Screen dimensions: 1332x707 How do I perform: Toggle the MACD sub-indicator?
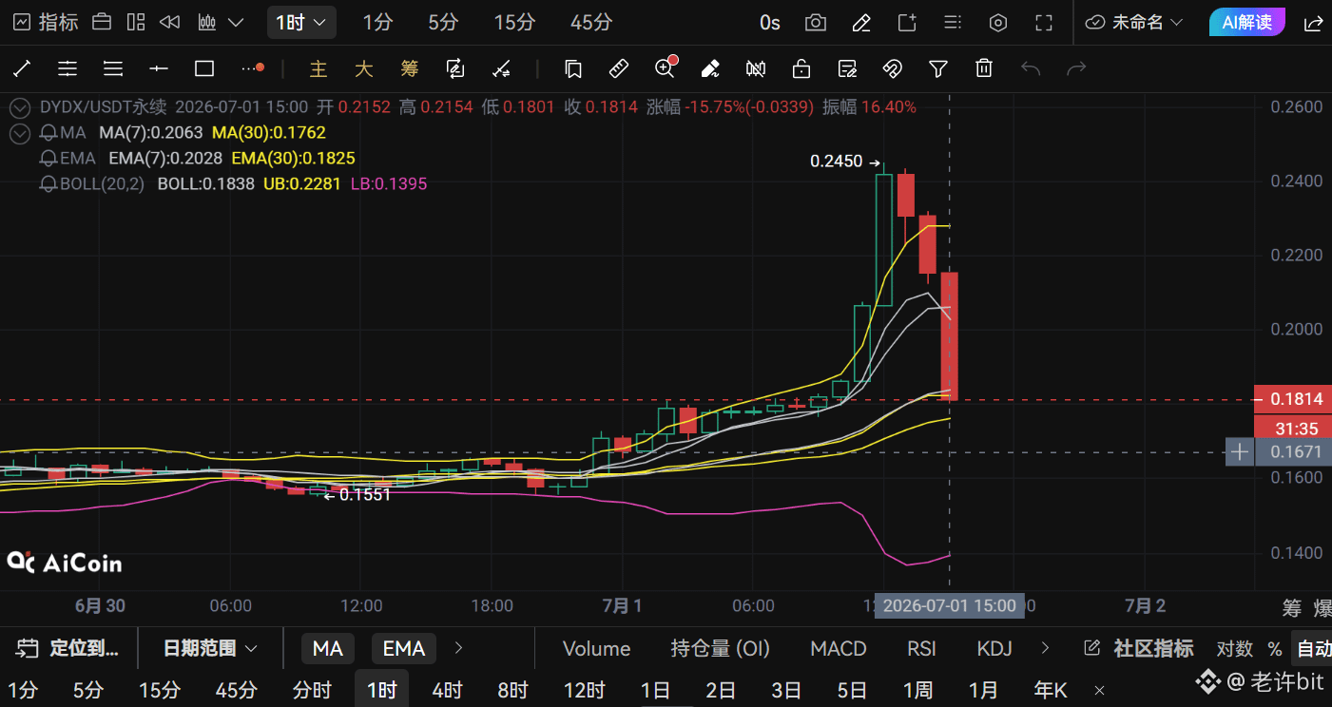(x=839, y=648)
